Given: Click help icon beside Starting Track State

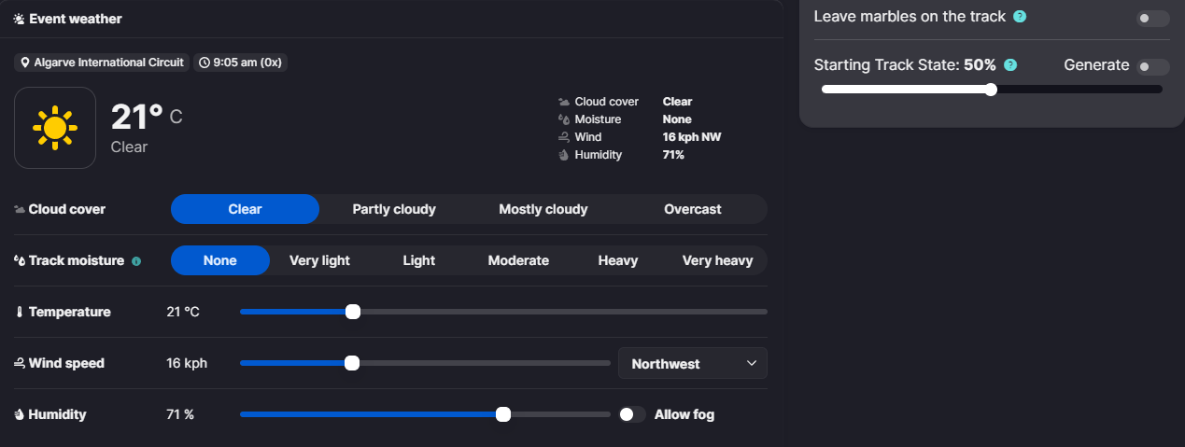Looking at the screenshot, I should pyautogui.click(x=1009, y=65).
